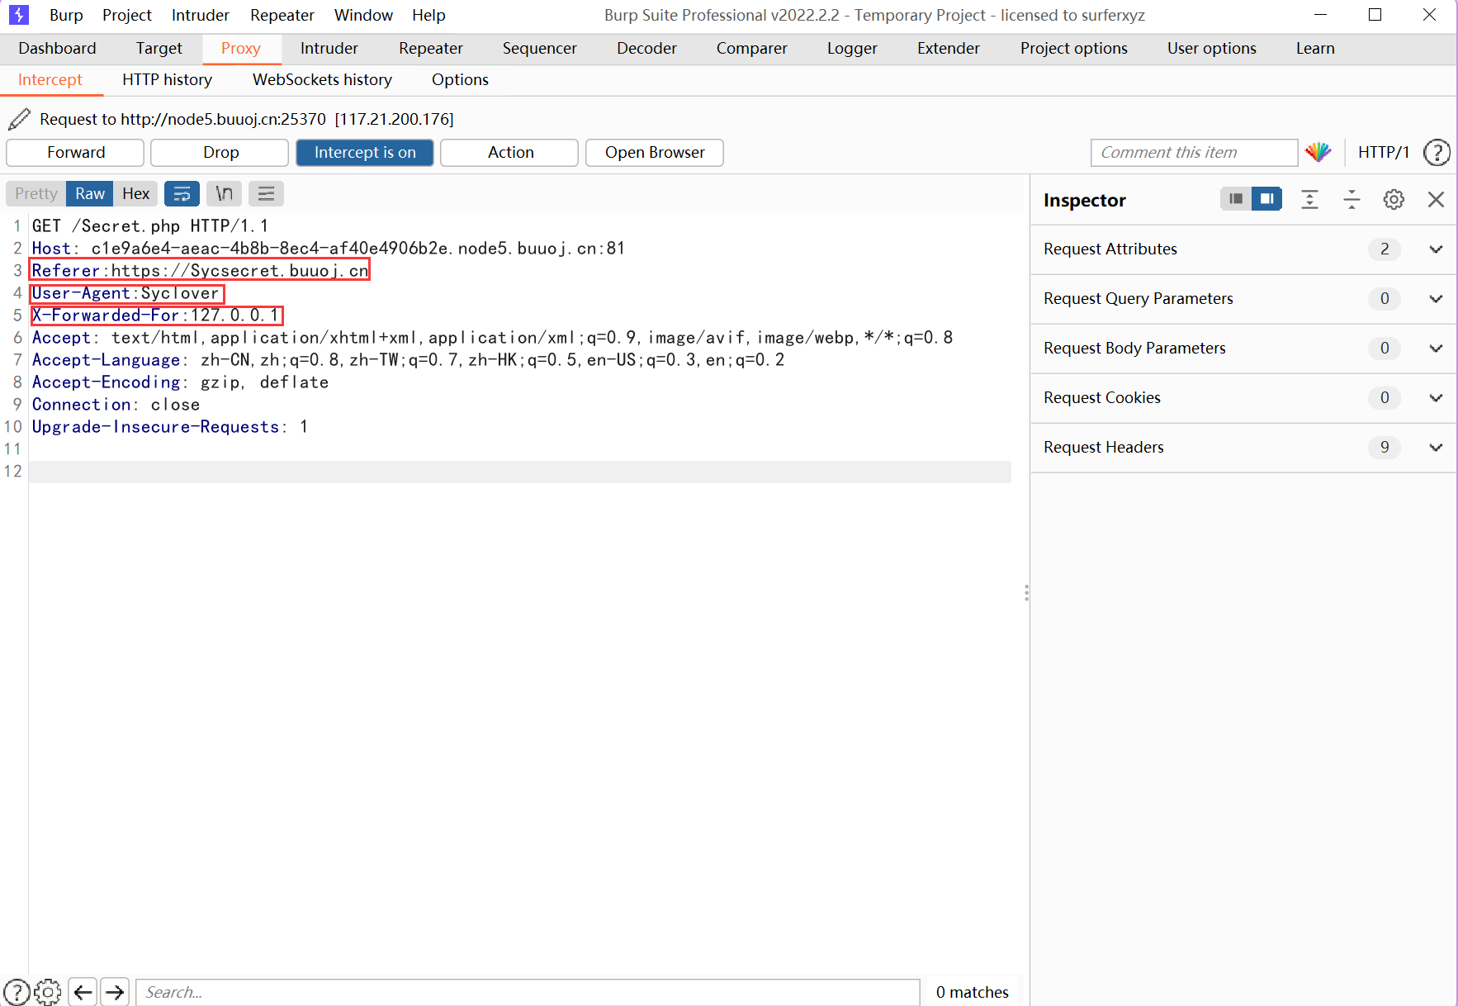
Task: Forward the intercepted request
Action: pos(75,153)
